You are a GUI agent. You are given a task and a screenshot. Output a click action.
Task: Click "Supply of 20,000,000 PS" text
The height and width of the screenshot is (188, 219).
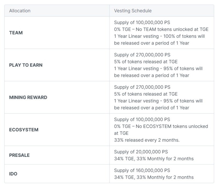pos(141,152)
